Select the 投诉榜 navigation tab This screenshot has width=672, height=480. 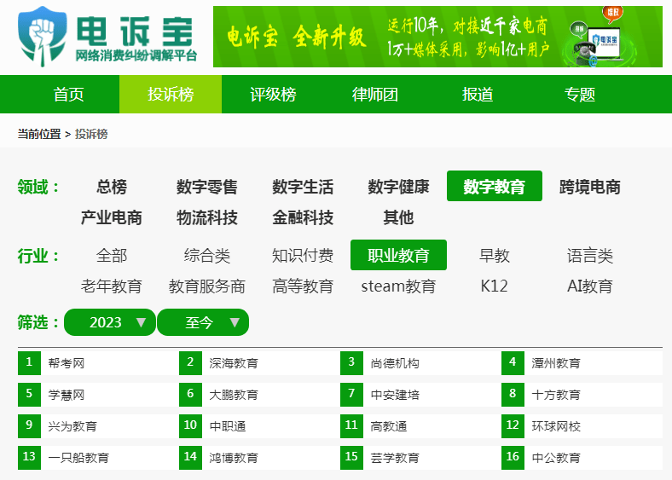click(x=171, y=95)
